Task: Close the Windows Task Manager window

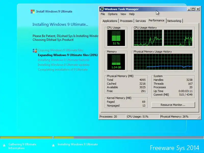Action: (x=198, y=9)
